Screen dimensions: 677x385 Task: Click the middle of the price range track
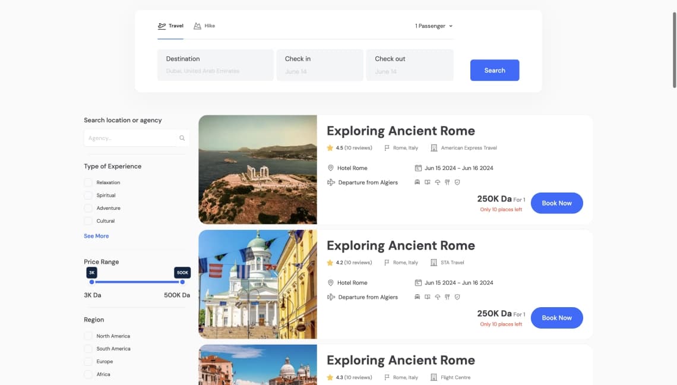point(137,282)
